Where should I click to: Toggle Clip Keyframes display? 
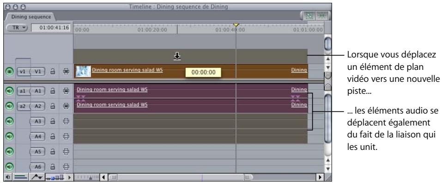pyautogui.click(x=20, y=177)
